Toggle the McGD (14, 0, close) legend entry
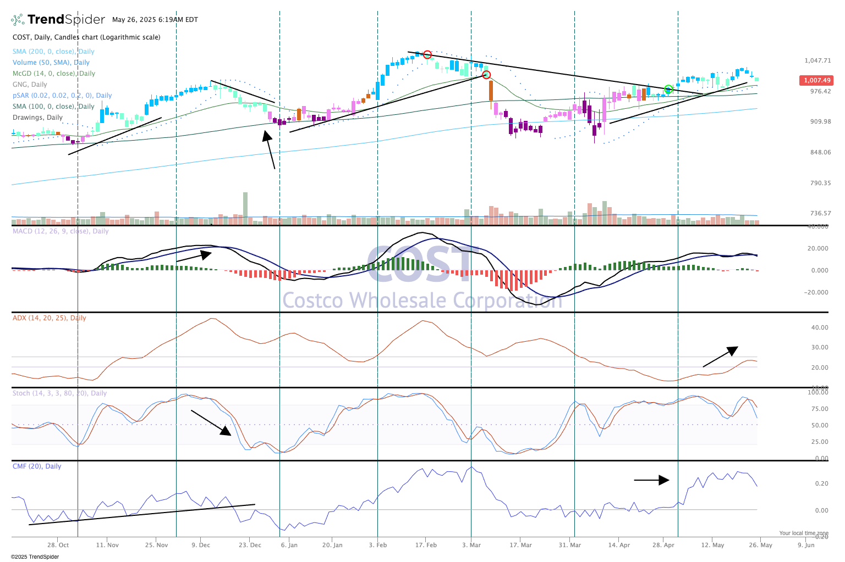 pyautogui.click(x=53, y=74)
